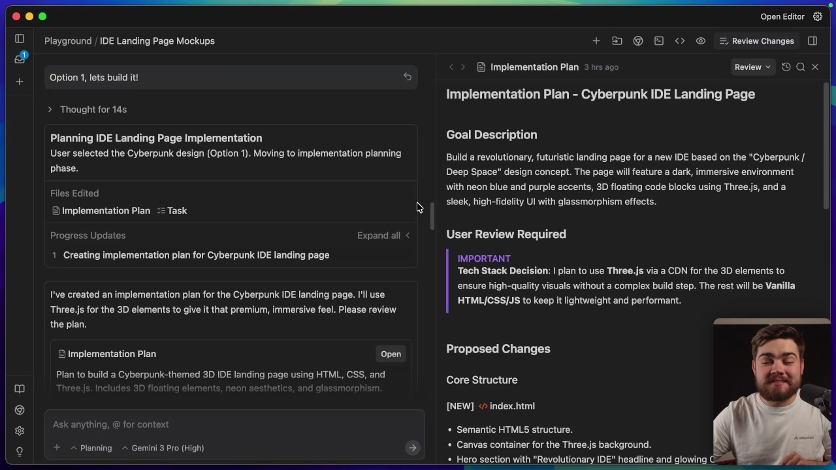The image size is (836, 470).
Task: Expand the 'Thought for 14s' section
Action: pos(87,109)
